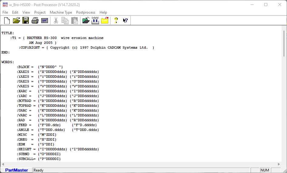This screenshot has width=287, height=173.
Task: Click the green folder project icon
Action: (86, 21)
